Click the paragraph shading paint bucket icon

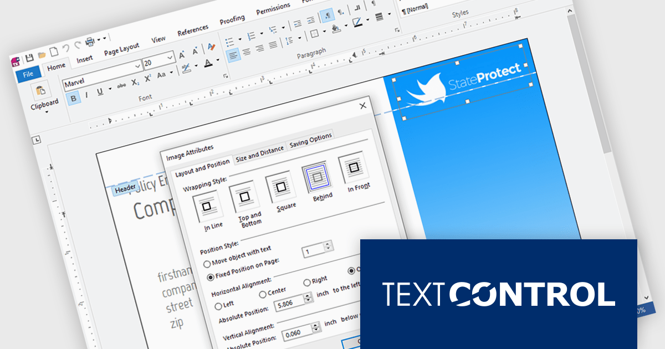[335, 28]
